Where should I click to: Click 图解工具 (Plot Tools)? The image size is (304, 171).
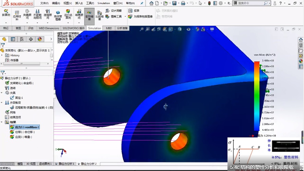114,16
